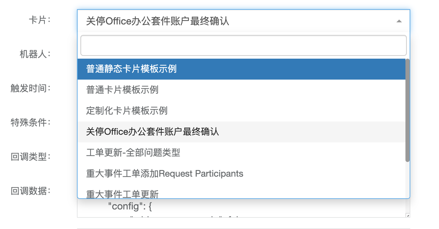Click the caret arrow of the 卡片 select box

(399, 21)
